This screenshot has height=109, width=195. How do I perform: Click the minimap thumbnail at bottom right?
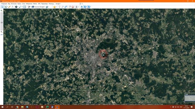190,98
